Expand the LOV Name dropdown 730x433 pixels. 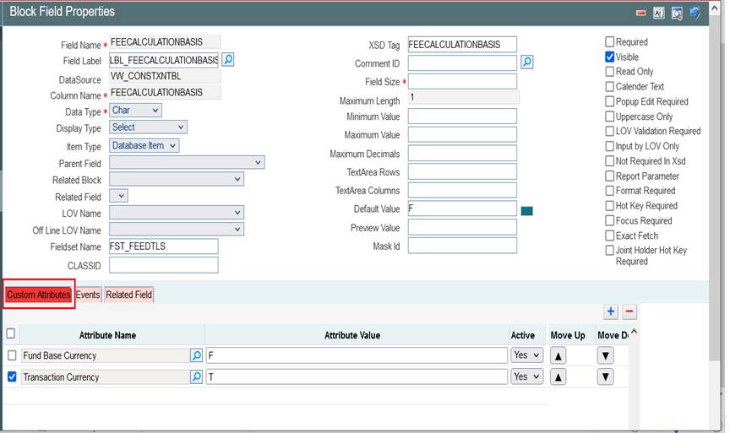pyautogui.click(x=177, y=213)
